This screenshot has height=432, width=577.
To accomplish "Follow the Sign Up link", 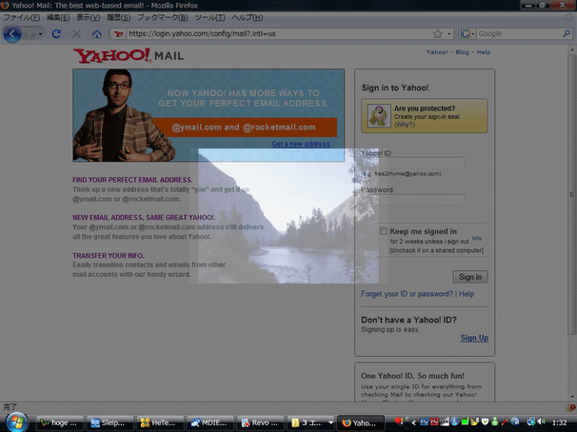I will (x=474, y=338).
